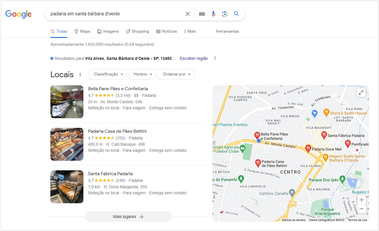This screenshot has width=379, height=231.
Task: Open Google Lens camera search
Action: 225,14
